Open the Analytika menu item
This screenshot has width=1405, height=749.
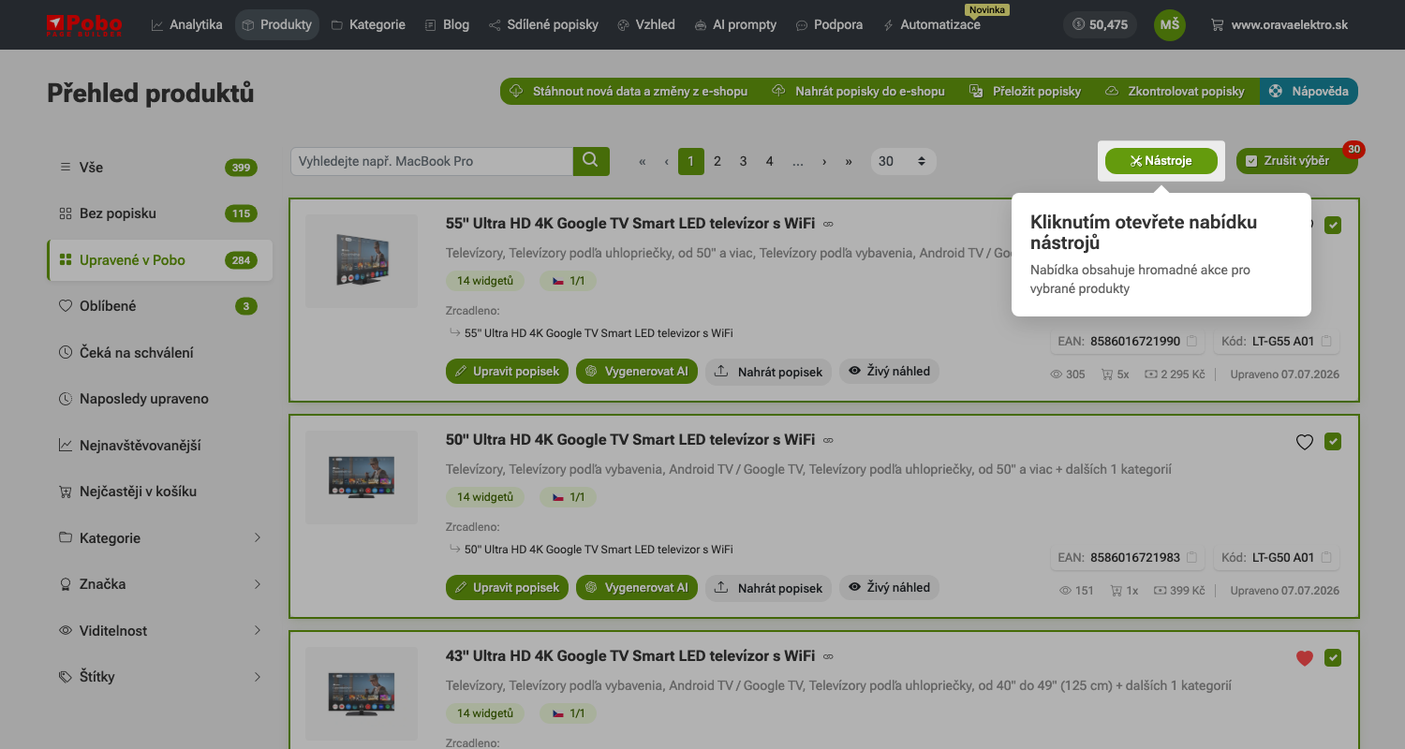pyautogui.click(x=186, y=24)
